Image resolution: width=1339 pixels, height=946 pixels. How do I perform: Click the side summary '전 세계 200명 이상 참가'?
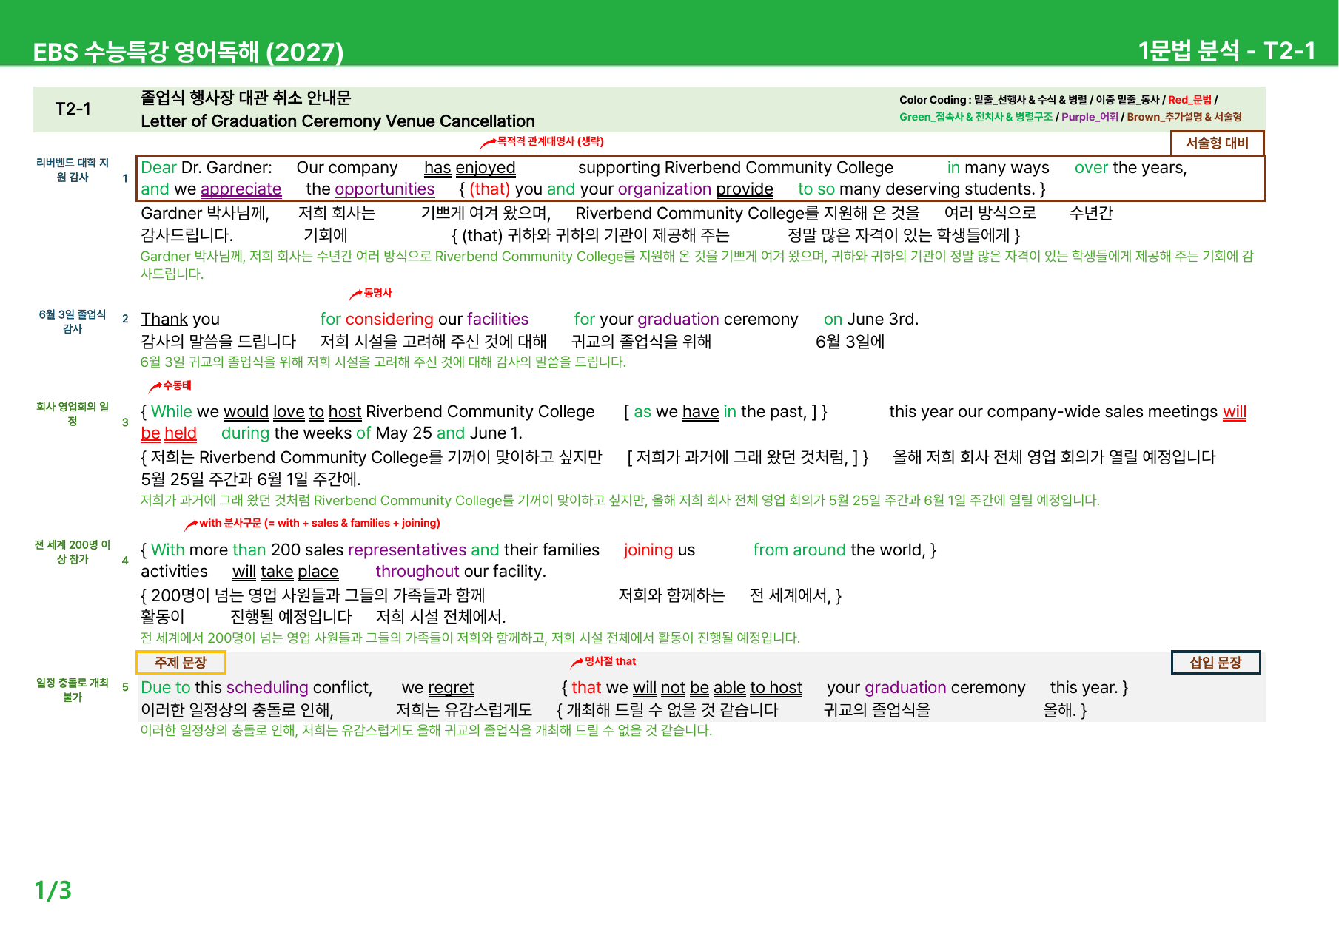pyautogui.click(x=73, y=552)
